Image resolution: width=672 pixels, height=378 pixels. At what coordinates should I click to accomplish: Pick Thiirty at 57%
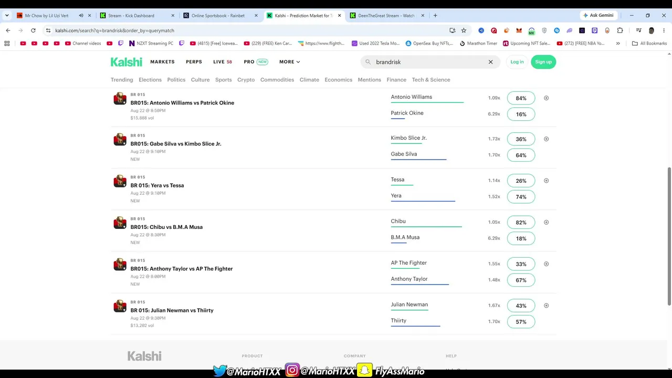pyautogui.click(x=521, y=322)
